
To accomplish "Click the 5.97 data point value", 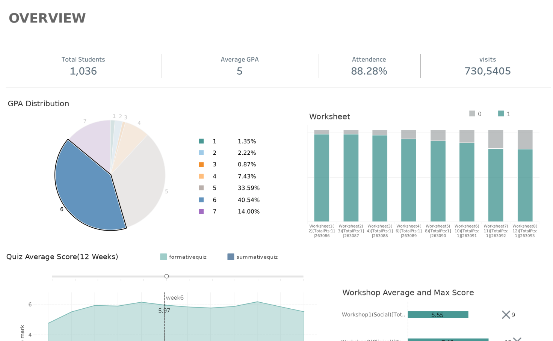I will point(164,311).
